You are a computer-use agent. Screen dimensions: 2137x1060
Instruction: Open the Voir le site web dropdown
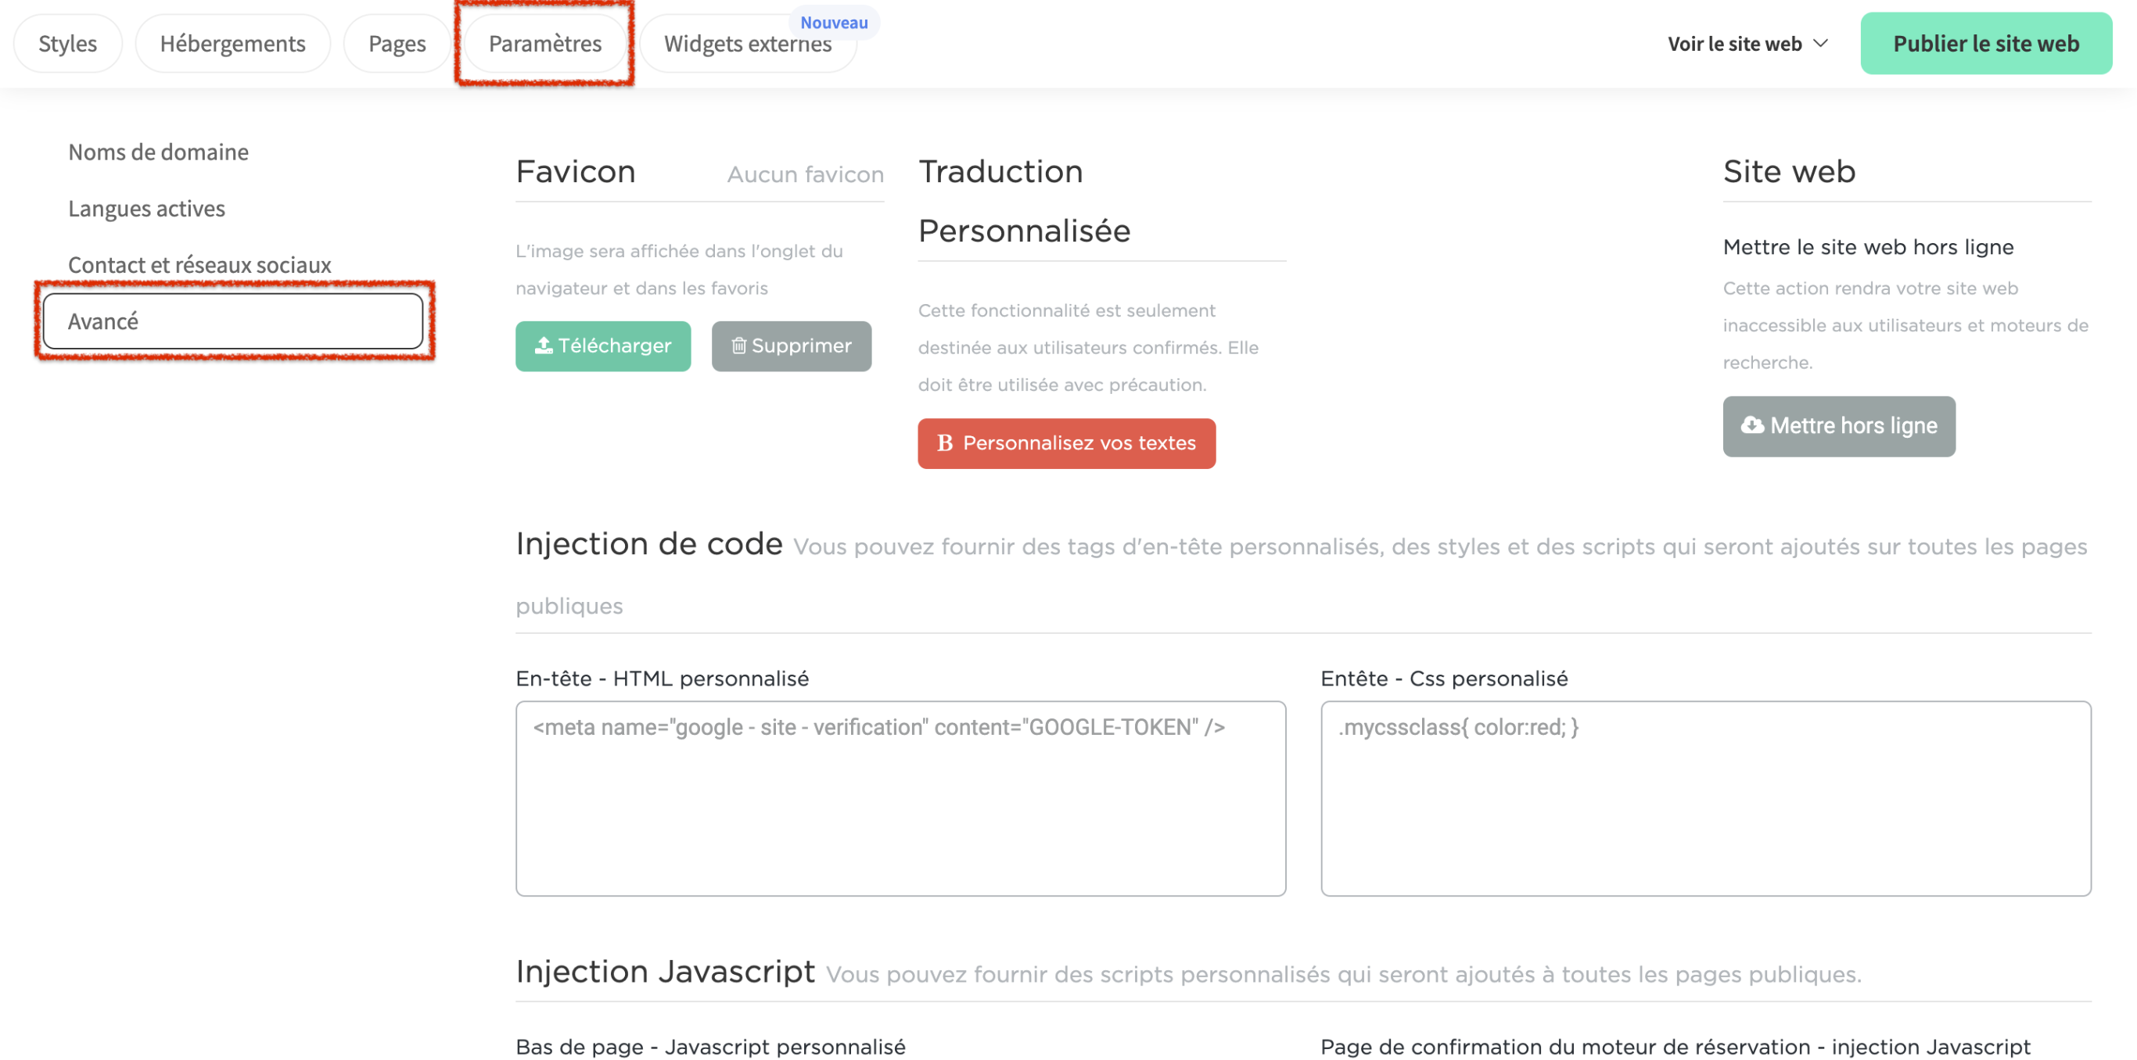click(x=1735, y=43)
